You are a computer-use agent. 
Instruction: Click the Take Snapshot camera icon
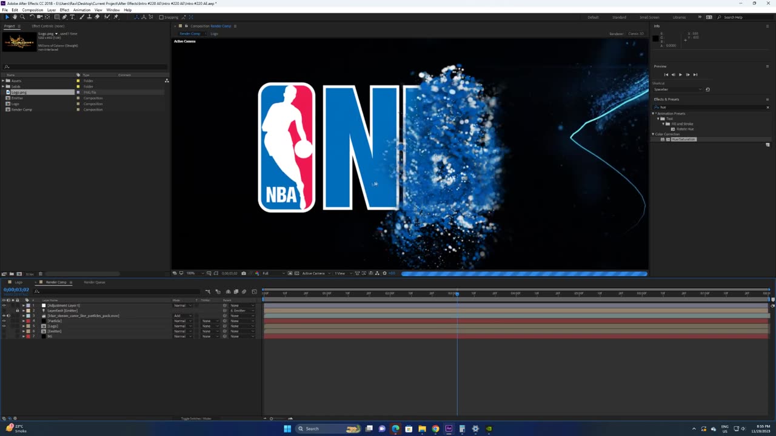[244, 273]
